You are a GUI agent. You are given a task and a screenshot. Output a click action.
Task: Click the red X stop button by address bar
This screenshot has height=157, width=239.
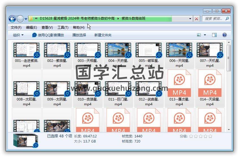pyautogui.click(x=197, y=19)
